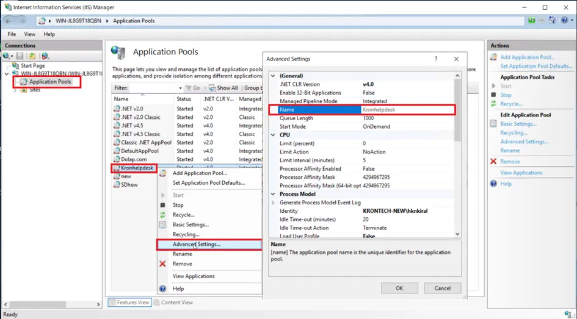This screenshot has width=577, height=319.
Task: Collapse the Process Model section
Action: coord(273,194)
